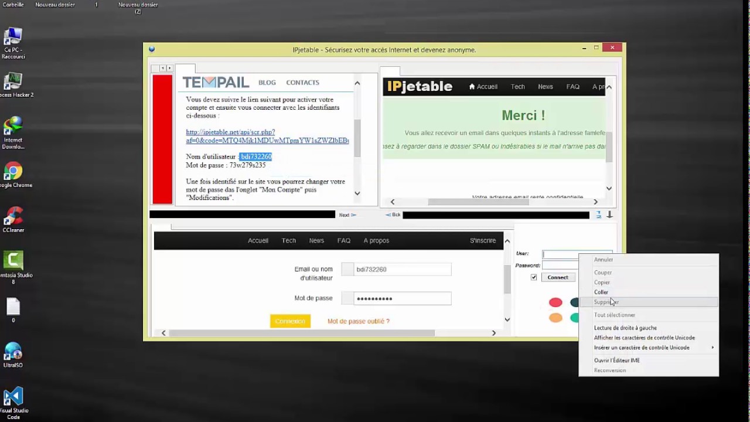Click right scroll arrow under login form
Viewport: 750px width, 422px height.
coord(493,333)
